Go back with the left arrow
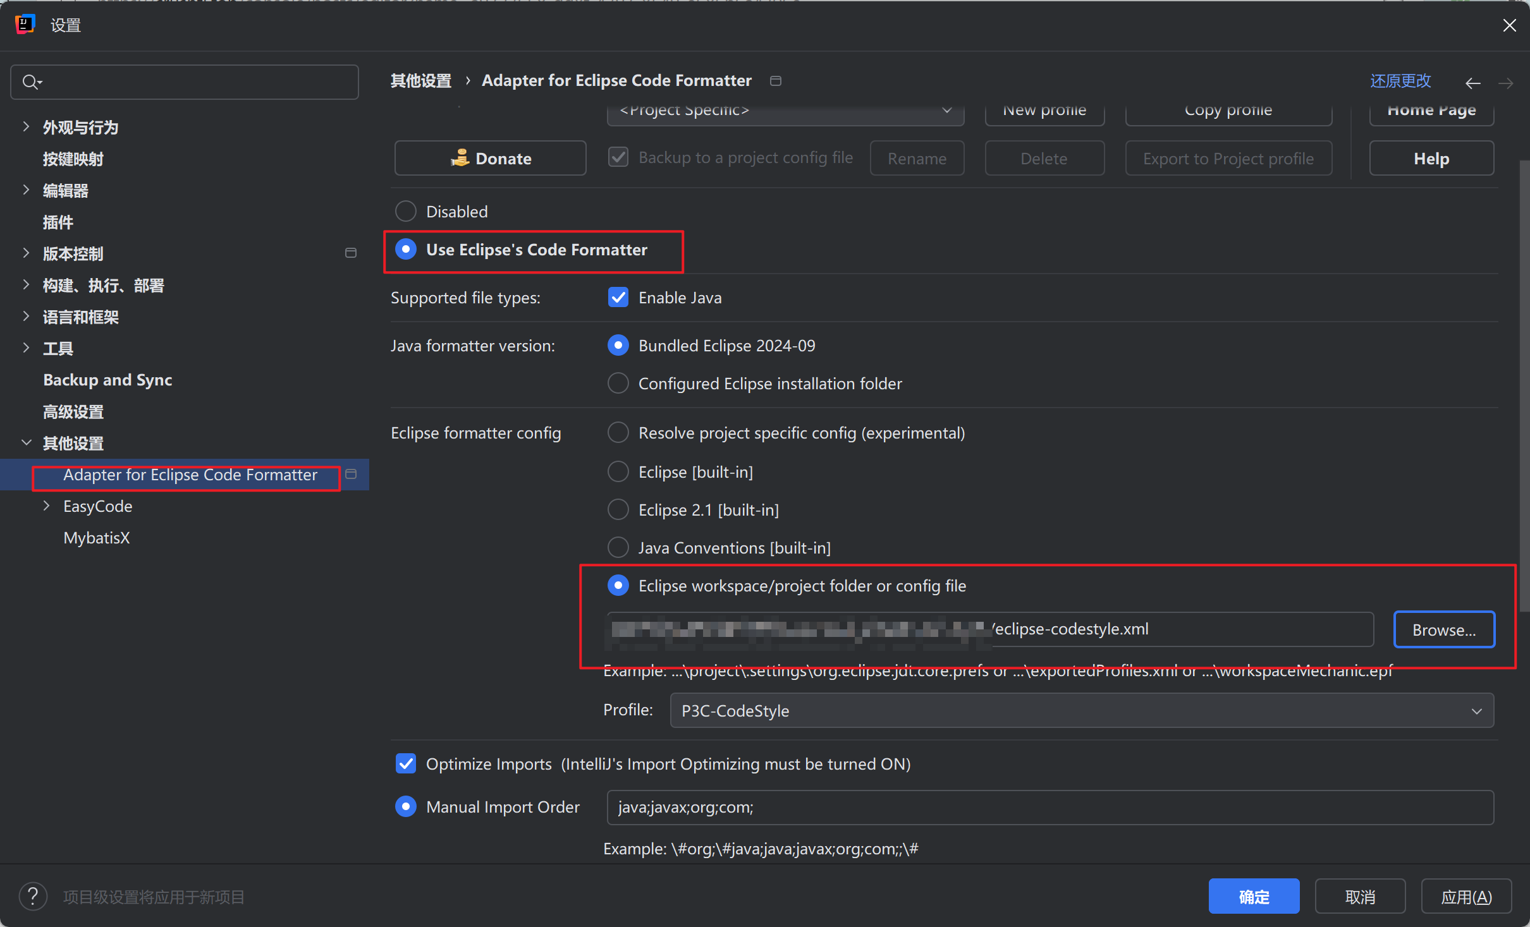 click(x=1473, y=83)
